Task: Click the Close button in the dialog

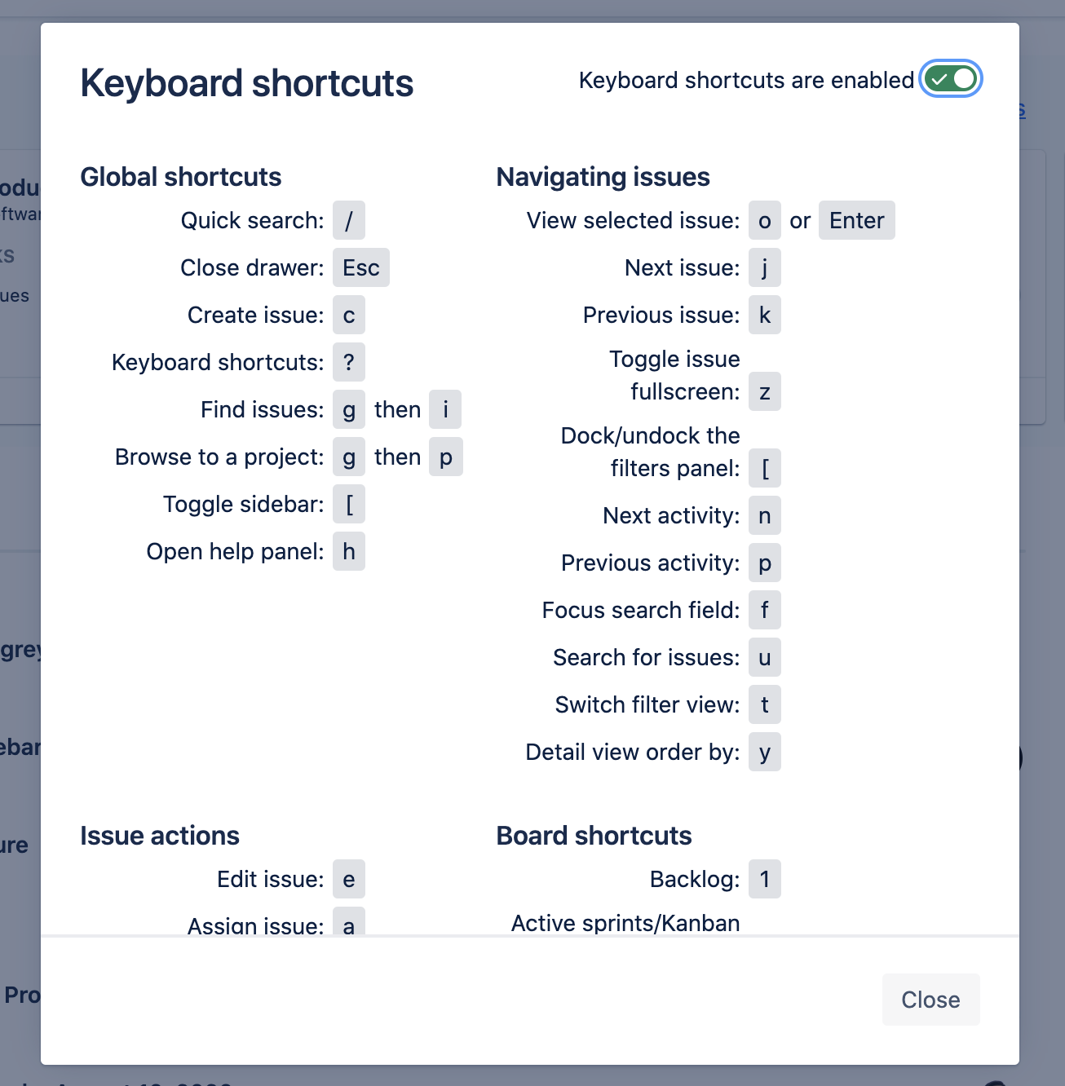Action: [930, 1000]
